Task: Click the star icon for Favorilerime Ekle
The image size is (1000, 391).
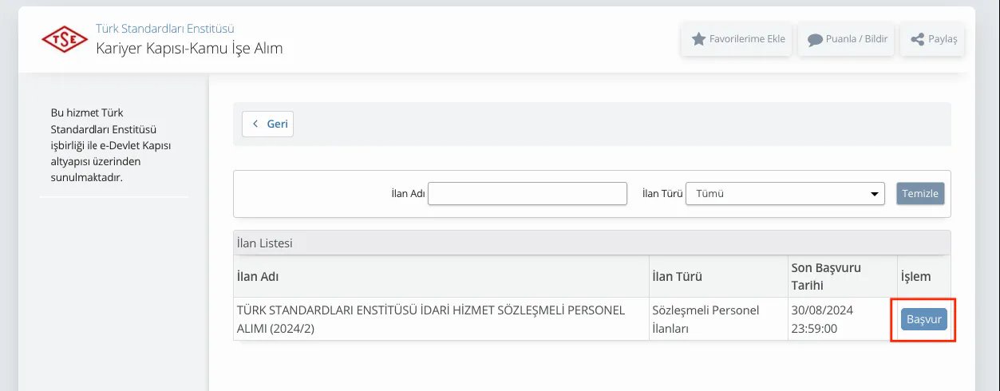Action: click(x=698, y=39)
